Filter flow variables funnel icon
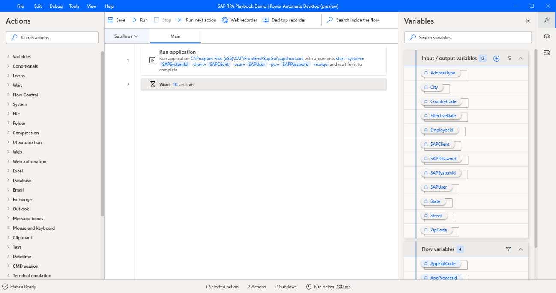The width and height of the screenshot is (556, 293). point(508,249)
